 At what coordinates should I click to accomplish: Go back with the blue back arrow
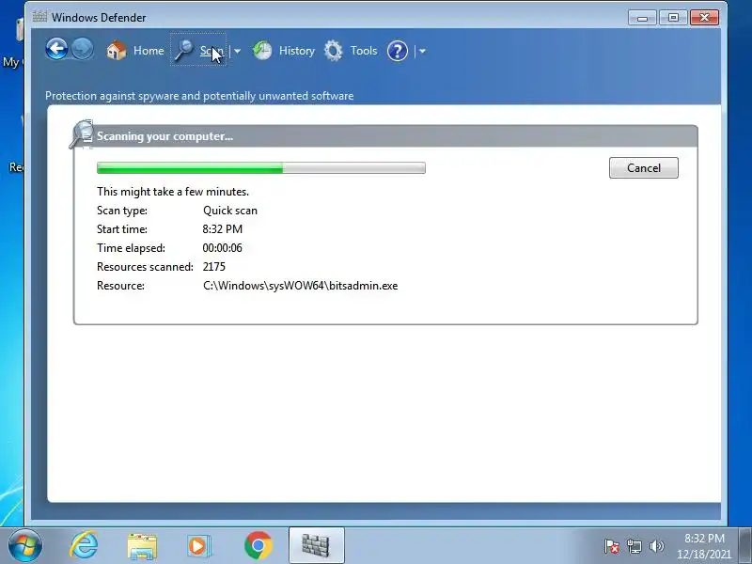point(56,50)
